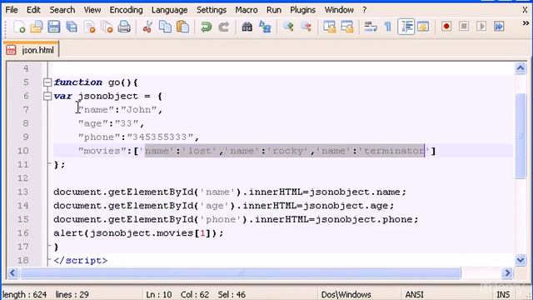Zoom in using the magnifier plus icon
The width and height of the screenshot is (533, 300).
[288, 27]
